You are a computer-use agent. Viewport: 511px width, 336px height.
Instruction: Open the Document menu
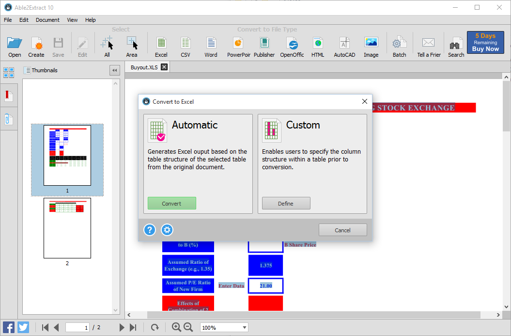click(x=47, y=20)
